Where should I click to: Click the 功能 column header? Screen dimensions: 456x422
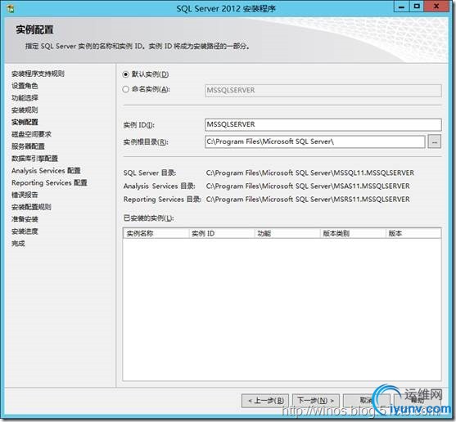click(x=287, y=234)
